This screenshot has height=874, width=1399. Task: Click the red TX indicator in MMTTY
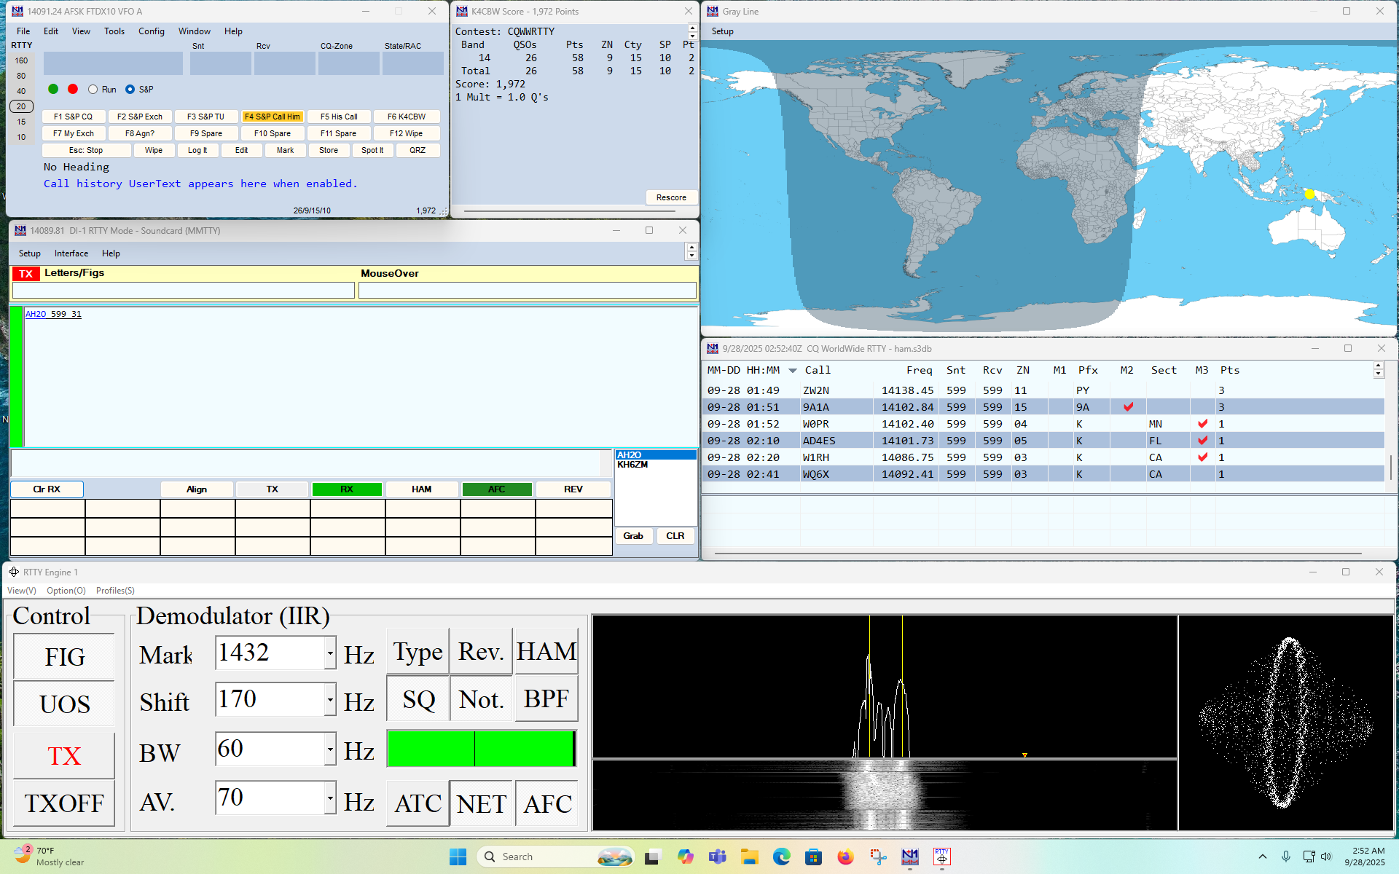26,274
